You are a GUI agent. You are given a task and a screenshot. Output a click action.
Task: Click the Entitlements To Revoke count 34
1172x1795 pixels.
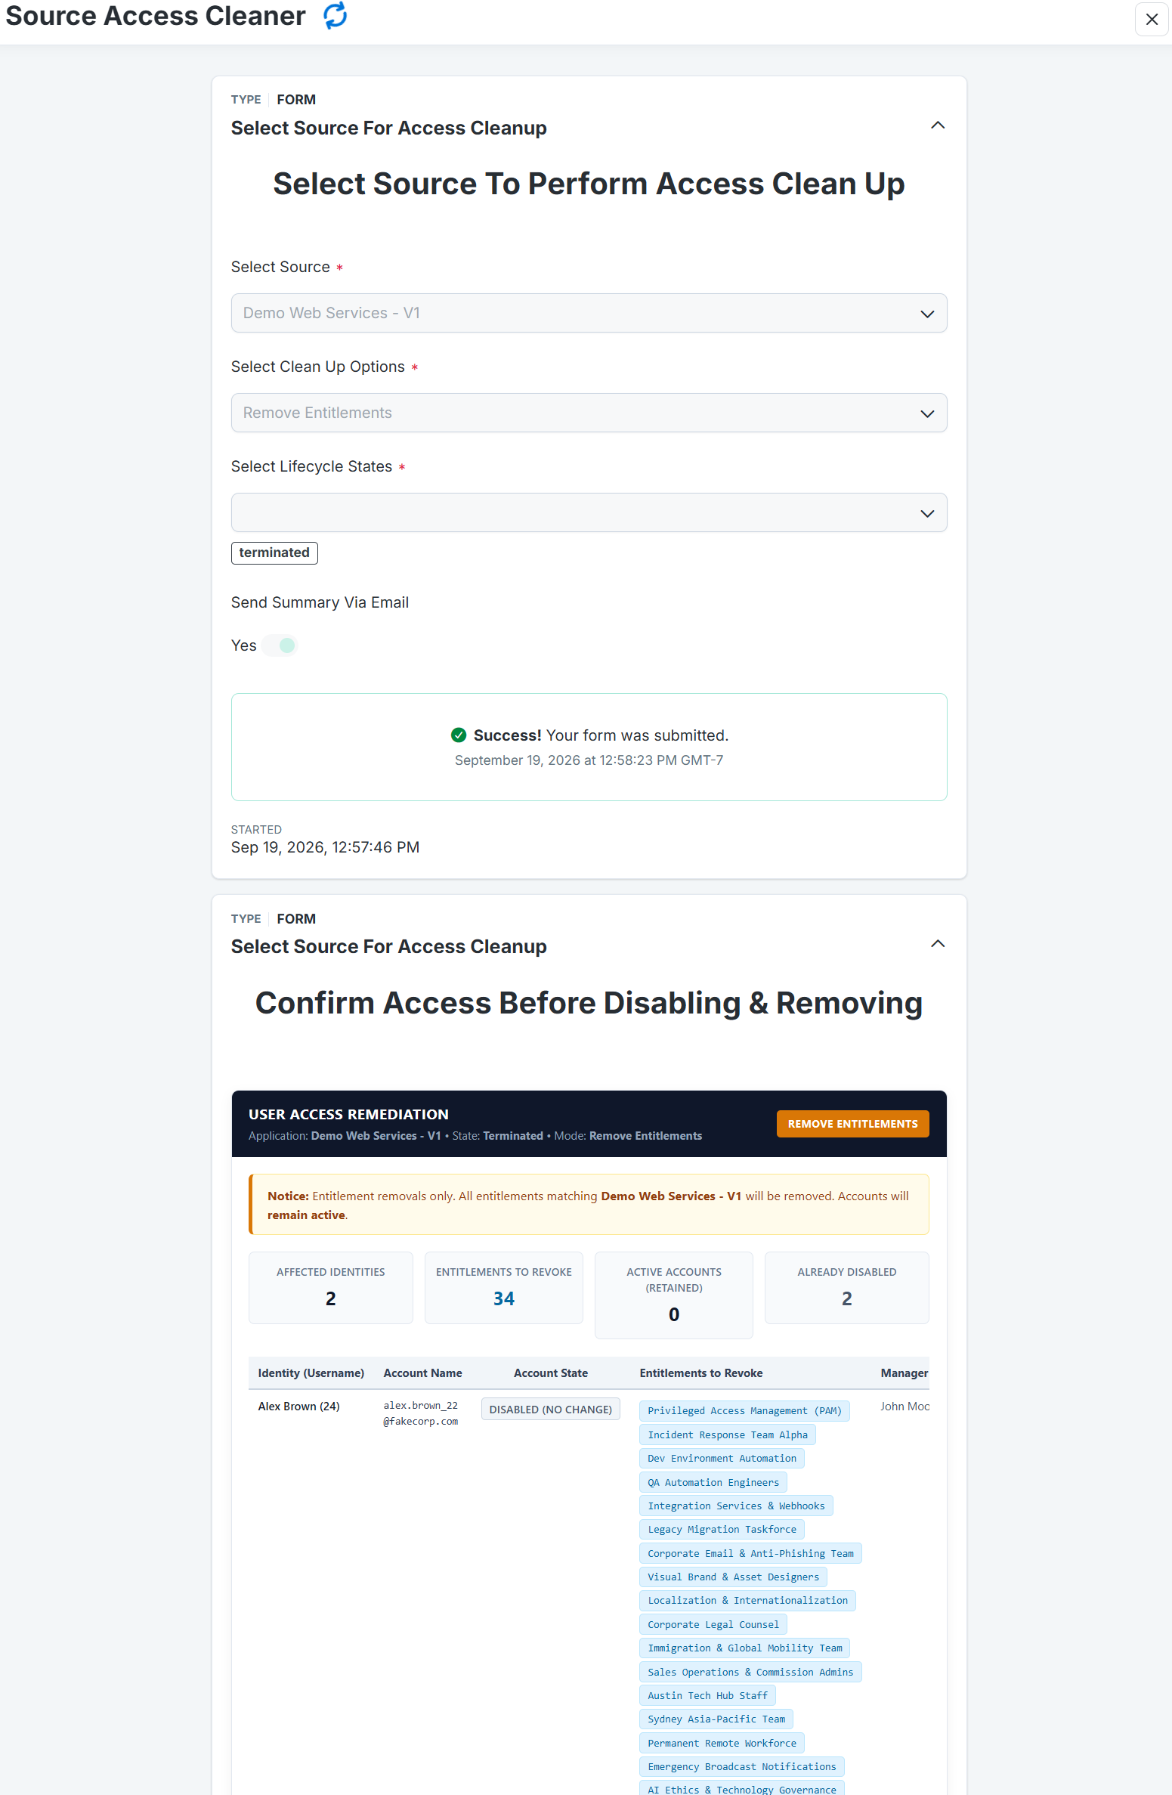tap(503, 1299)
